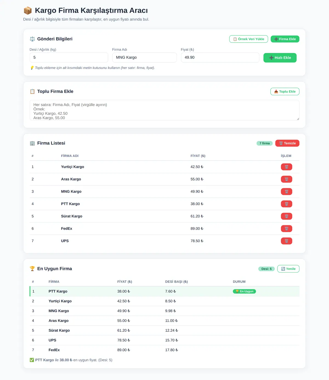Delete the Yurtiçi Kargo row
Screen dimensions: 329x380
pos(286,167)
